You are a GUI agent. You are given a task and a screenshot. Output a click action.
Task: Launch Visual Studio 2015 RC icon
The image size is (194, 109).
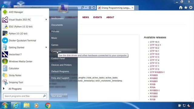coord(5,20)
